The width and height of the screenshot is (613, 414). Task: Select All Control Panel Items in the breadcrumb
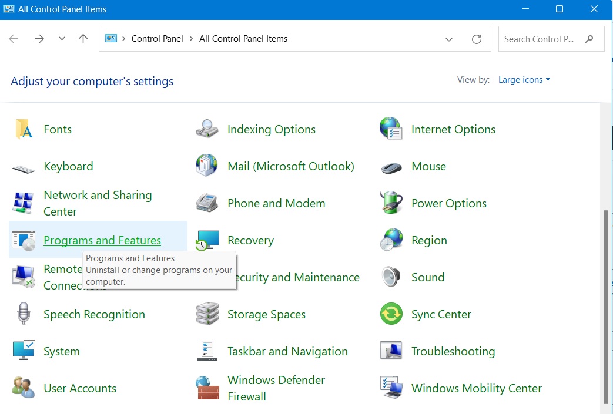tap(243, 38)
